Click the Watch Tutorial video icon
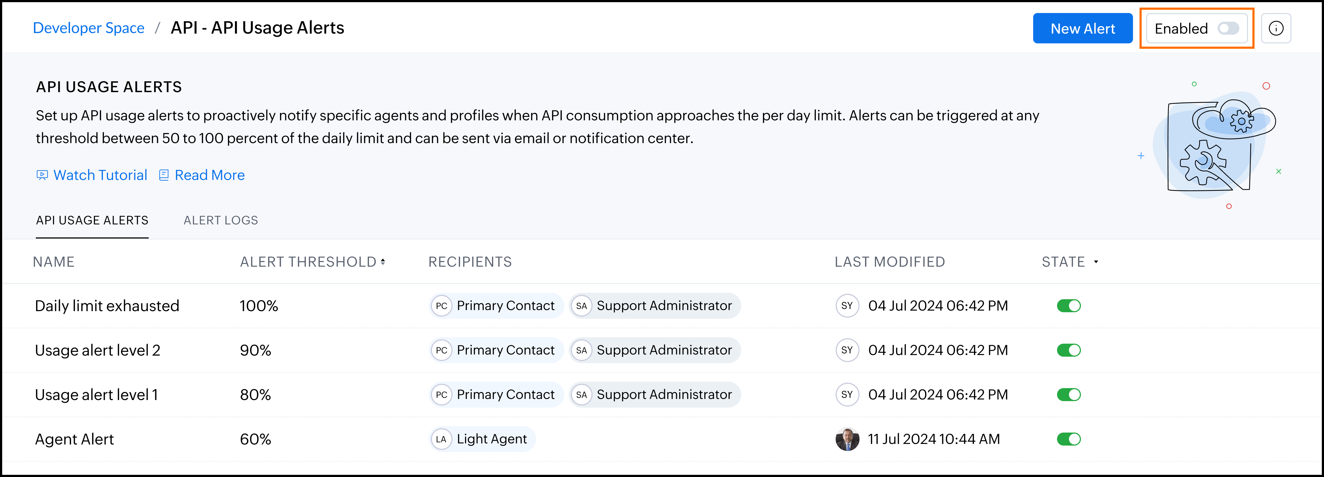 click(42, 175)
